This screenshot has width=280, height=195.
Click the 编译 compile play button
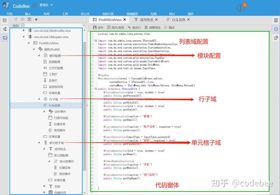click(x=169, y=27)
